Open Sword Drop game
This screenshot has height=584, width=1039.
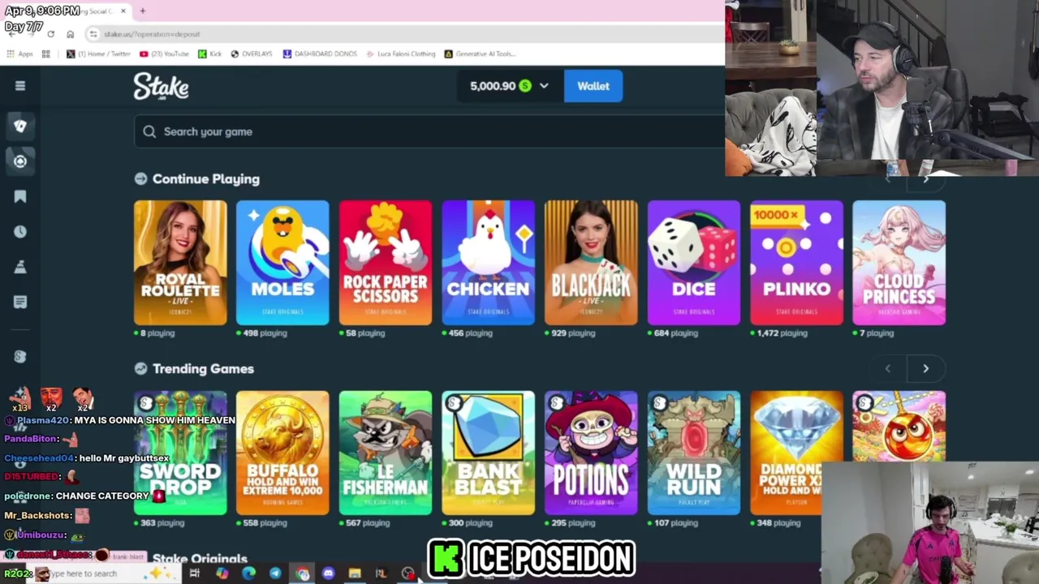(x=180, y=453)
